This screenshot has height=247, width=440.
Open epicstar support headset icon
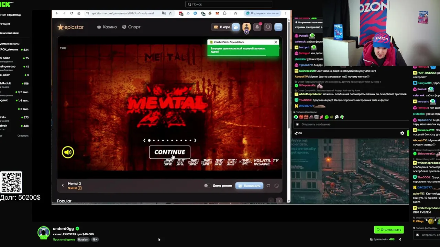tap(268, 27)
